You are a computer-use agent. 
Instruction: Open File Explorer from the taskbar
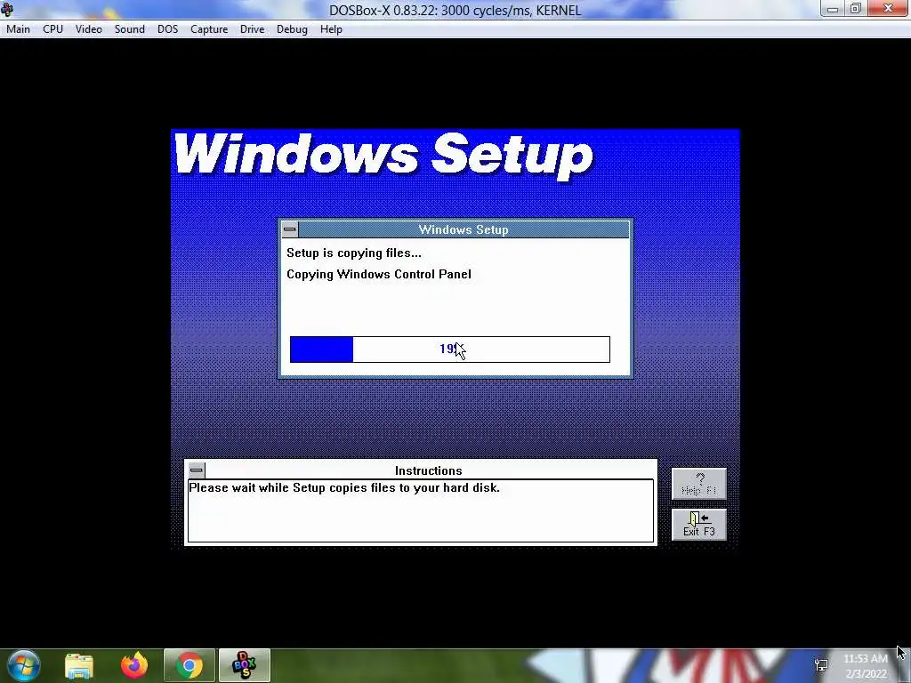coord(79,665)
